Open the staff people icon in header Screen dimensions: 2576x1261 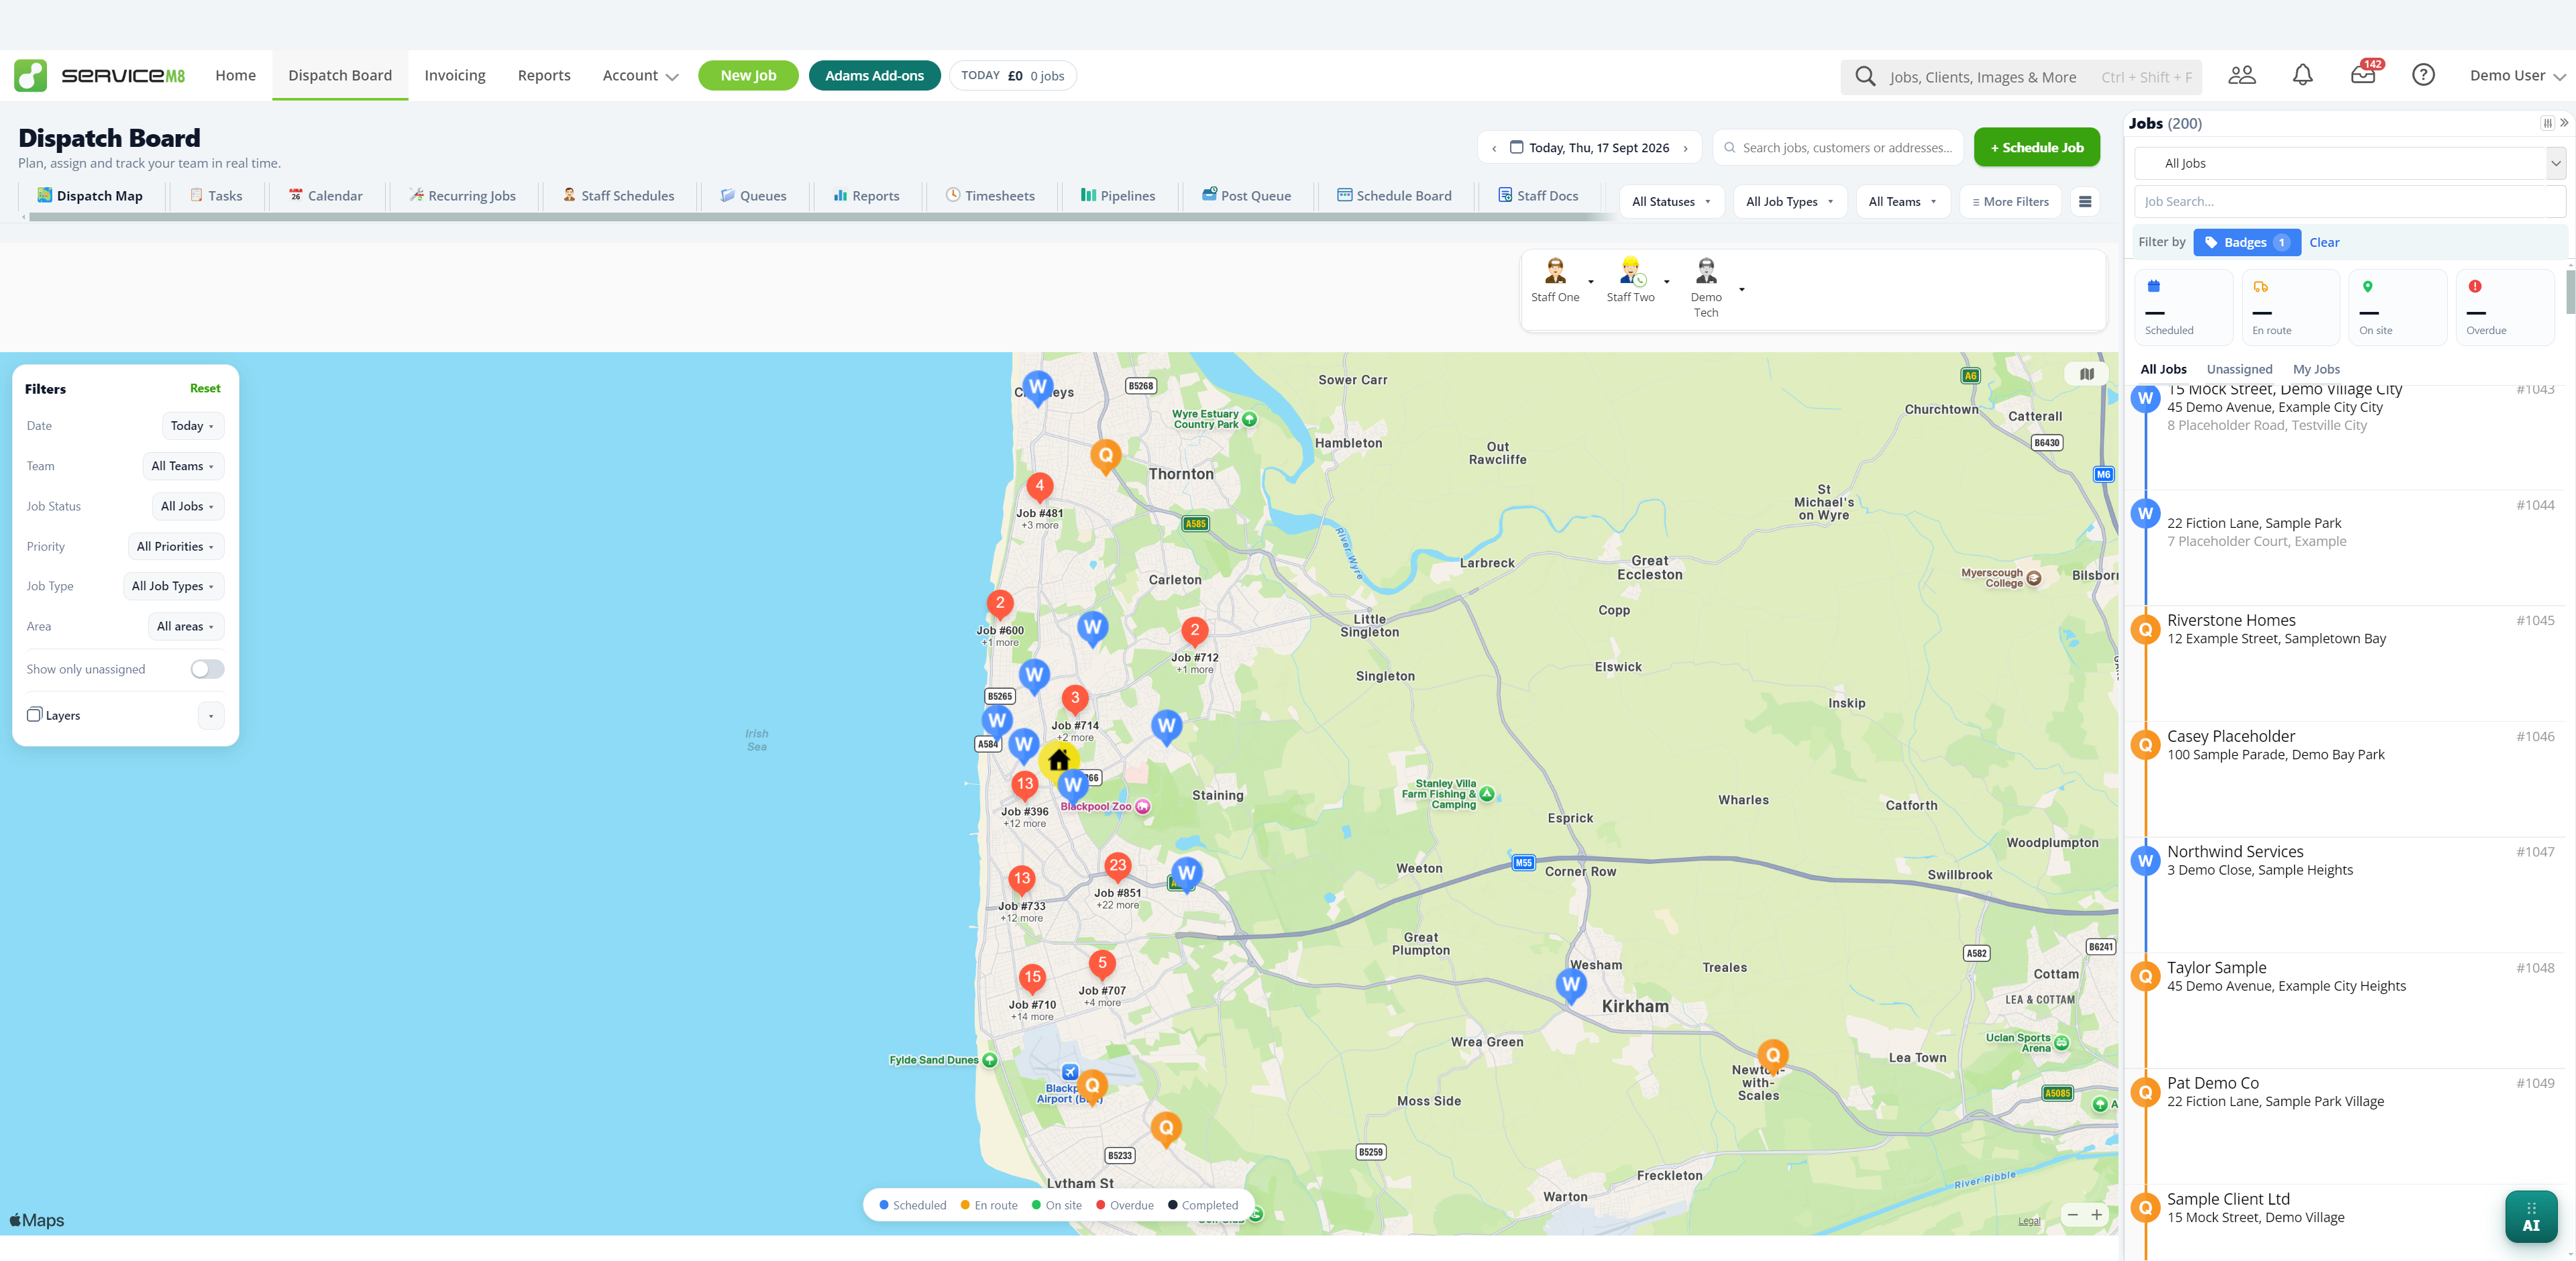tap(2242, 75)
